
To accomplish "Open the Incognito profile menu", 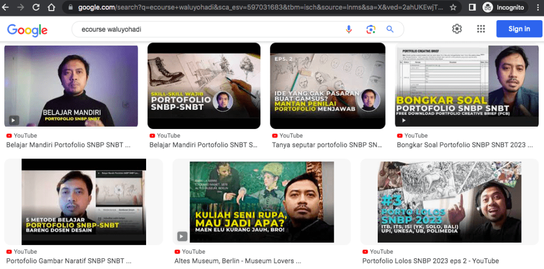I will pos(505,7).
